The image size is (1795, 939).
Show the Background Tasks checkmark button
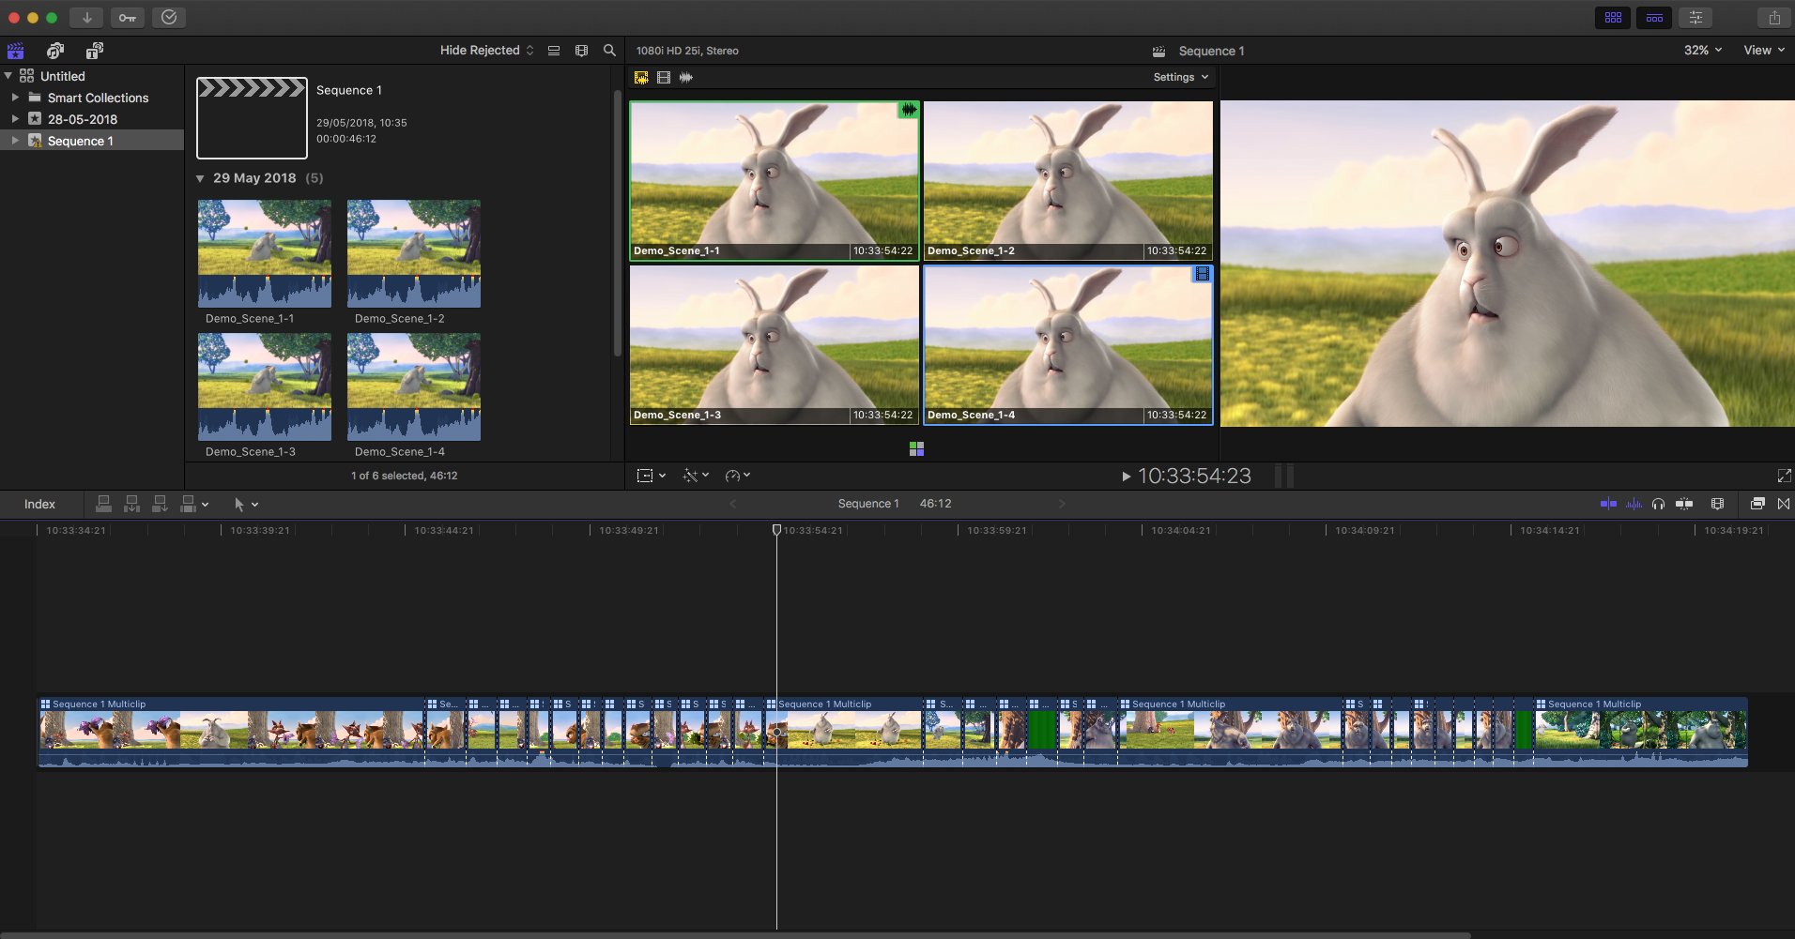tap(169, 17)
